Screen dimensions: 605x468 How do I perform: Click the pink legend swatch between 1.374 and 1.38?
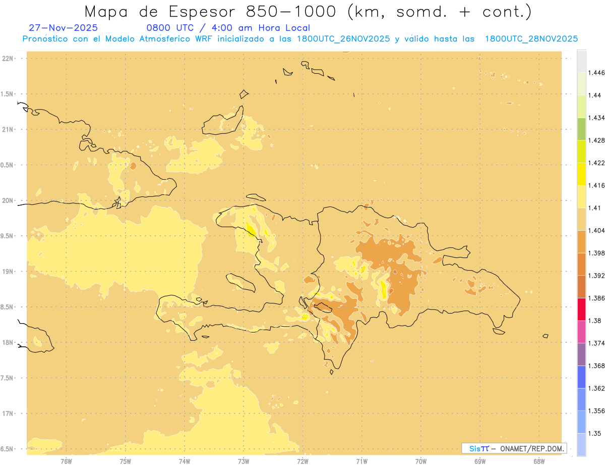581,332
